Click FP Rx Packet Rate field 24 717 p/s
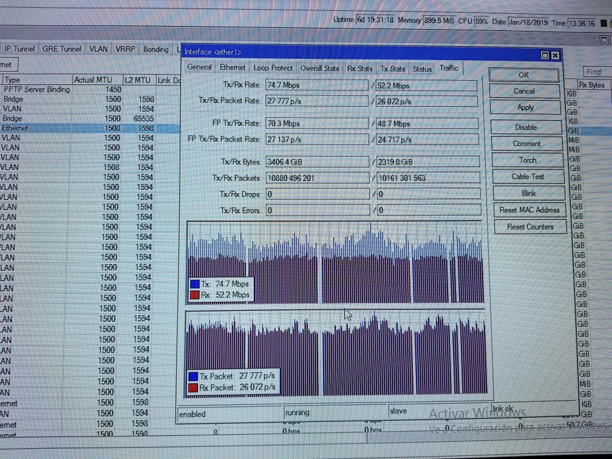The height and width of the screenshot is (459, 612). tap(428, 140)
